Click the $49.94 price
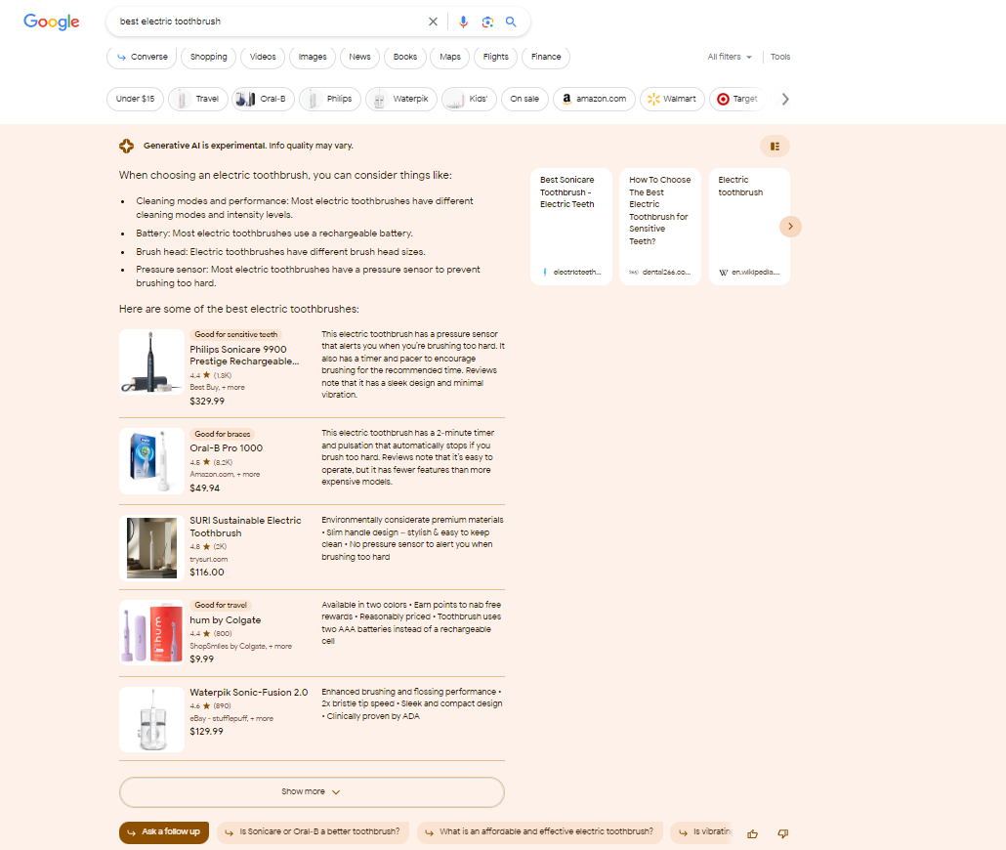 click(x=205, y=488)
